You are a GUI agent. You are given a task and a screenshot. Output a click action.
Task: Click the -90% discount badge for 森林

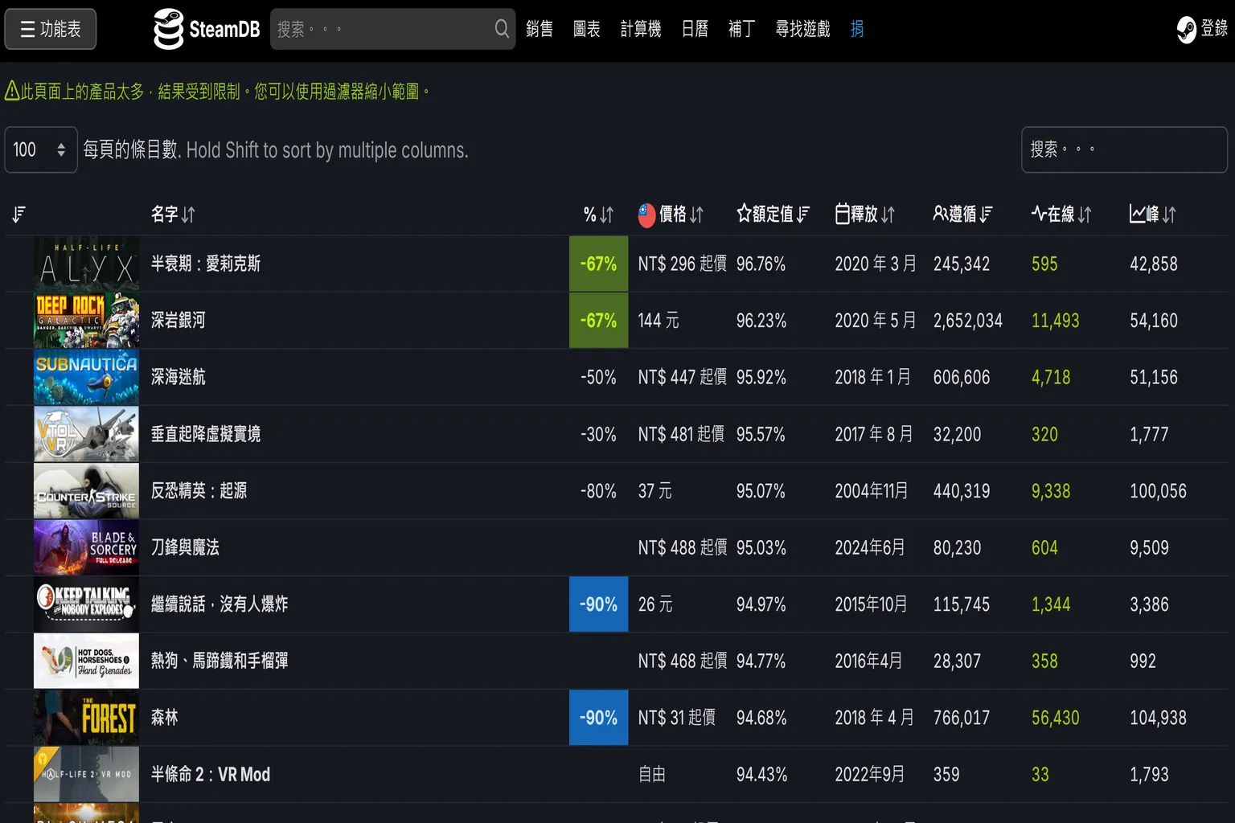(x=598, y=718)
